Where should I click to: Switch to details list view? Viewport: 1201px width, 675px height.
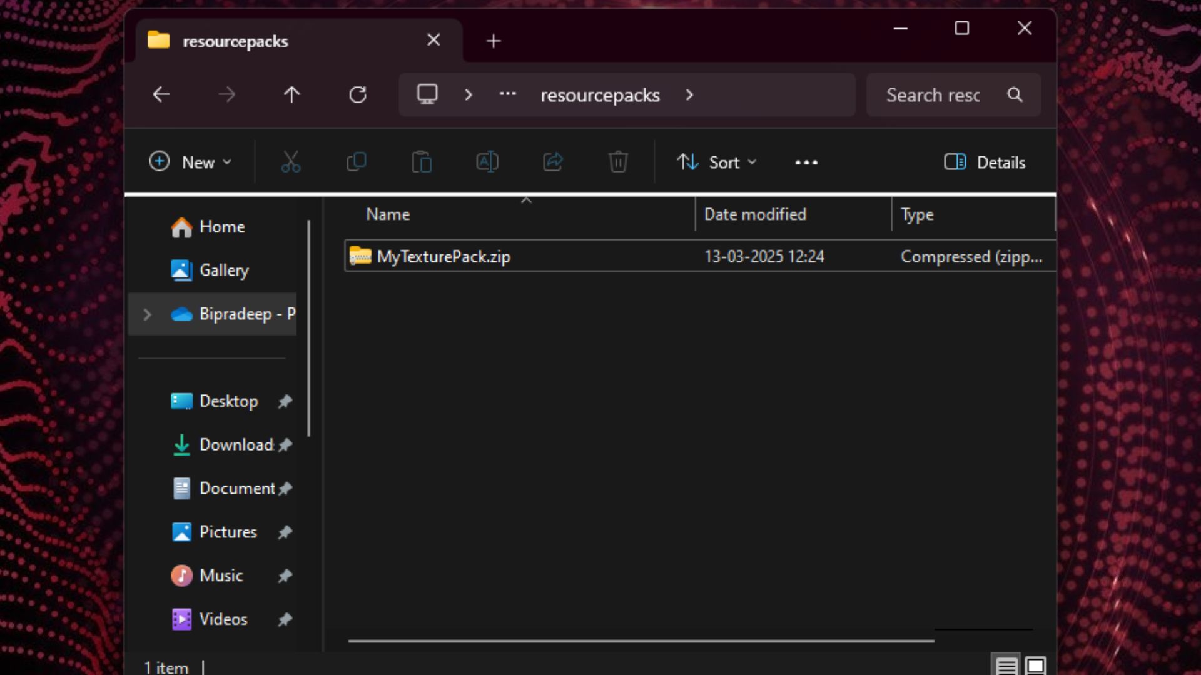1006,666
